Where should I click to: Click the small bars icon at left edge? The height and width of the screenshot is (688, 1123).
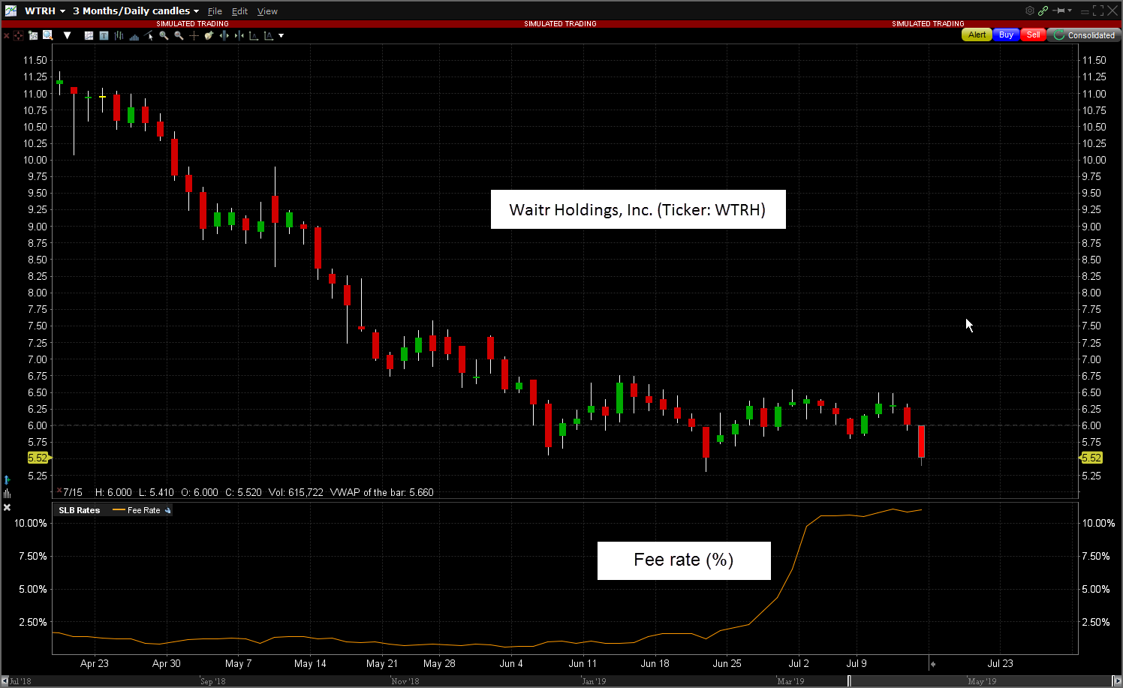7,493
